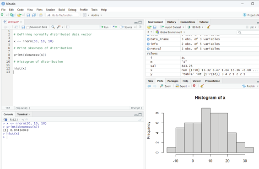Switch to the Terminal tab
The width and height of the screenshot is (259, 169).
click(22, 114)
